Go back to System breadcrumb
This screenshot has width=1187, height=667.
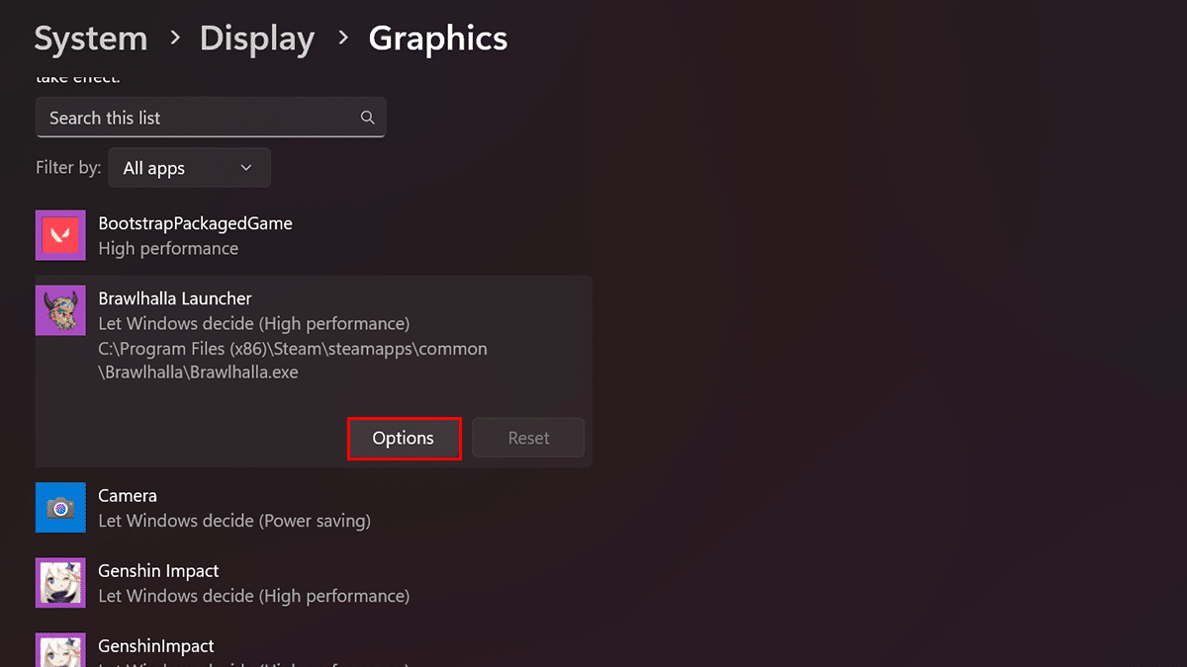[91, 39]
